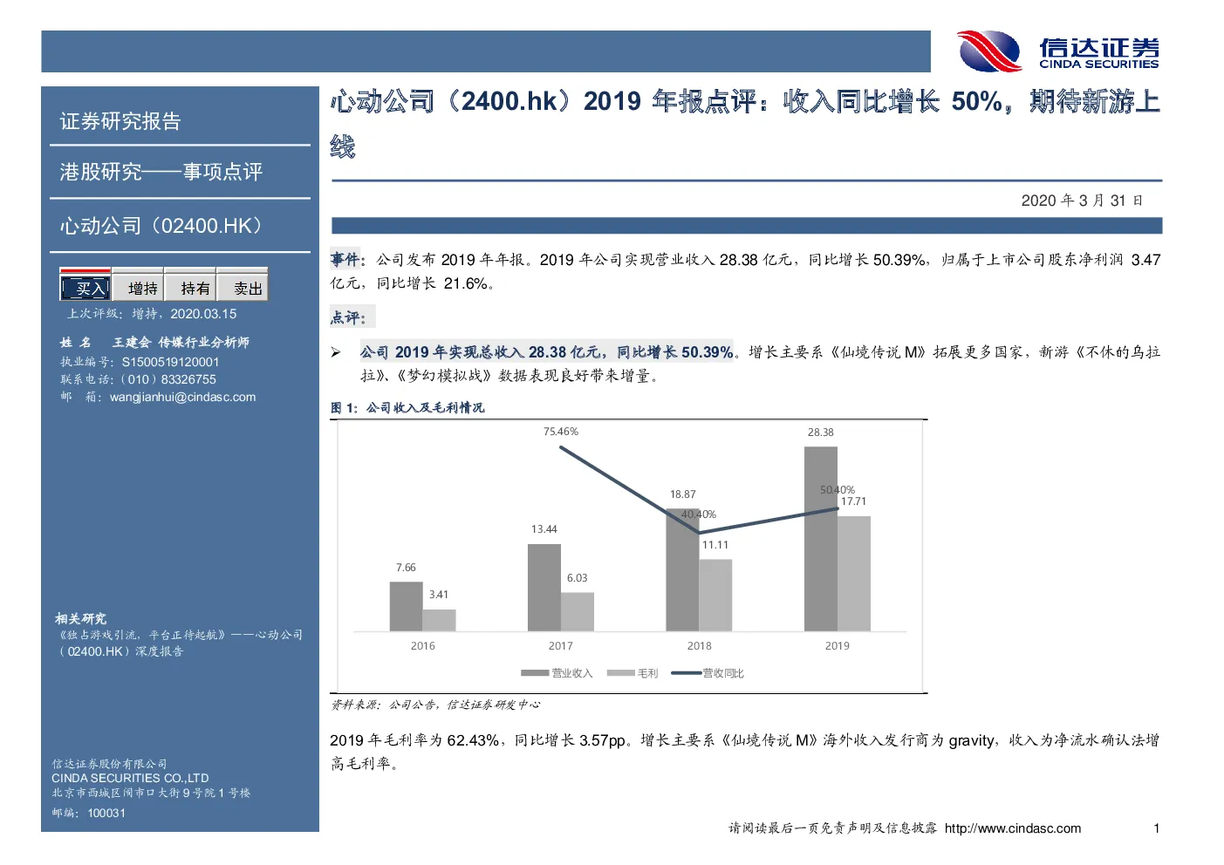This screenshot has height=865, width=1224.
Task: Click the 13.44 bar value label
Action: pos(544,529)
